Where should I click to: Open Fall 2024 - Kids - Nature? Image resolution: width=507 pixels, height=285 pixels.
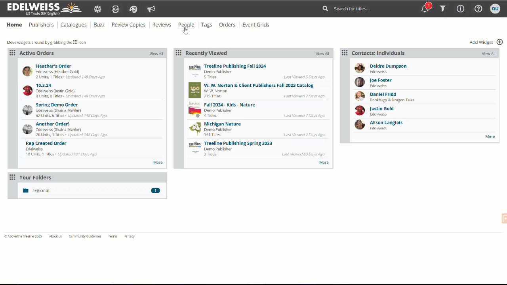click(x=229, y=105)
